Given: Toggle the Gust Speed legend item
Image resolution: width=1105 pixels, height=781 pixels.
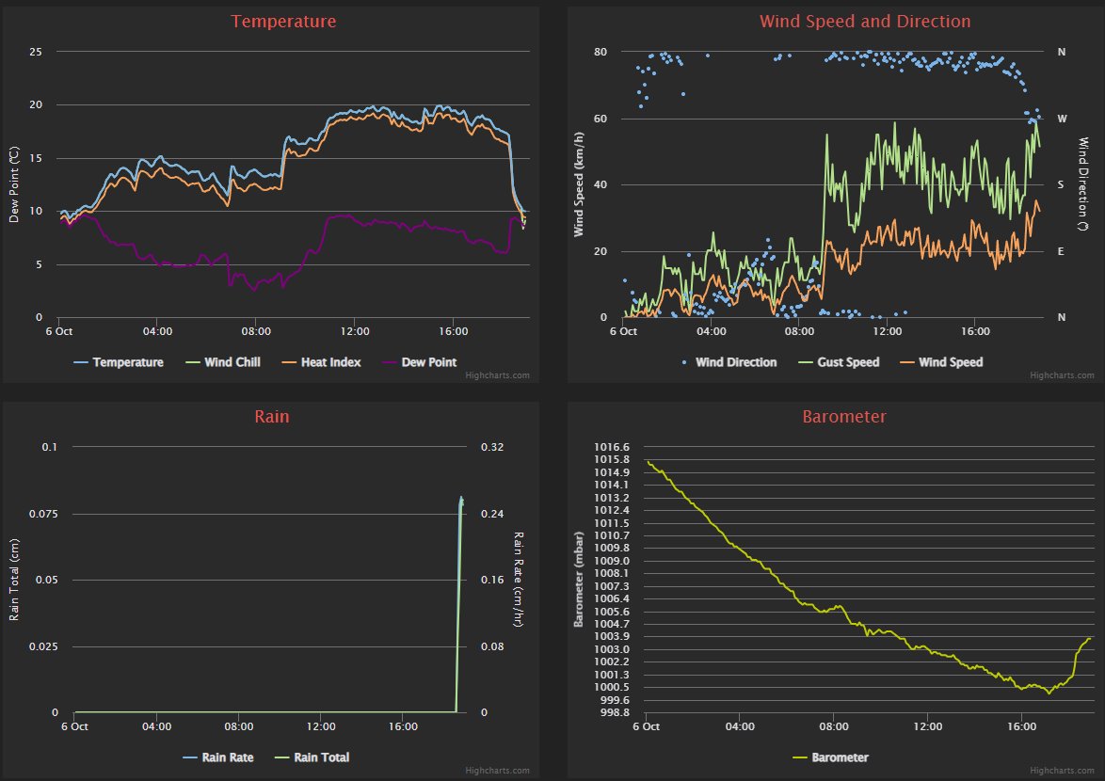Looking at the screenshot, I should point(839,362).
